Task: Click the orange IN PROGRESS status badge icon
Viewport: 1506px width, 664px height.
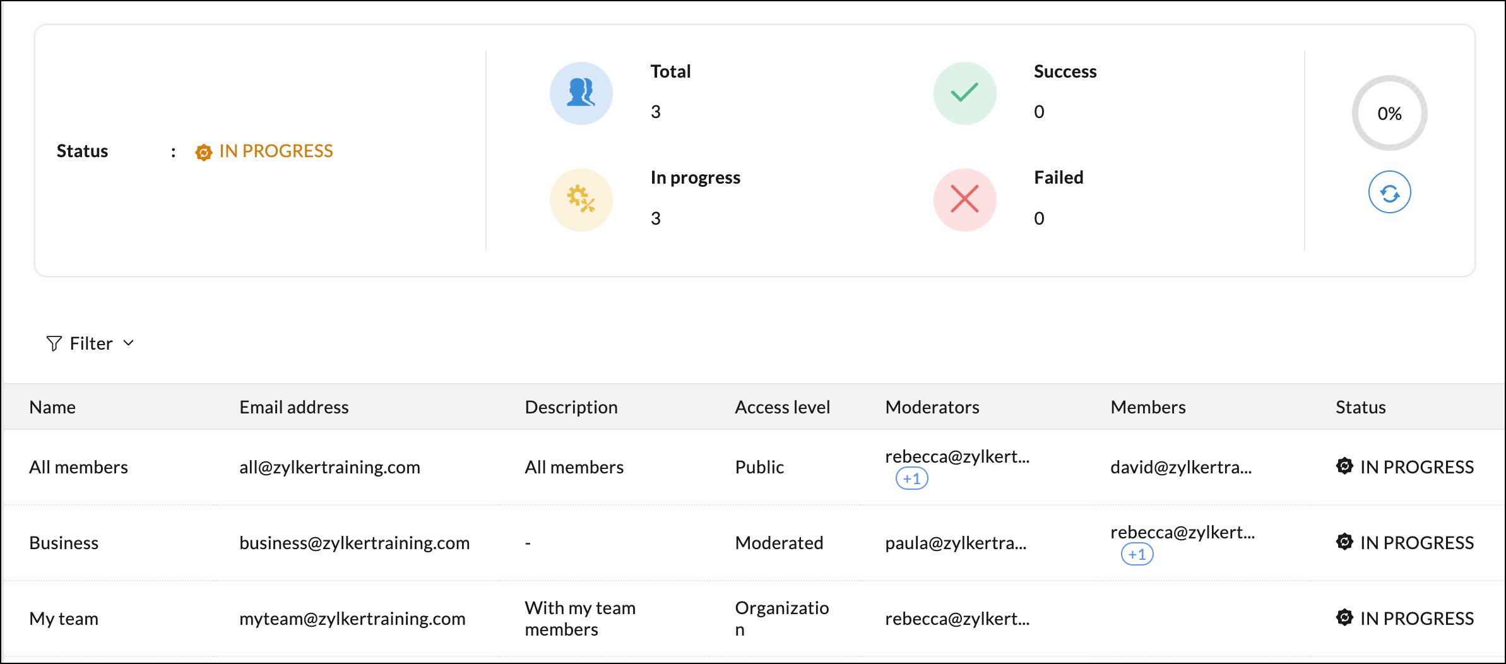Action: click(203, 152)
